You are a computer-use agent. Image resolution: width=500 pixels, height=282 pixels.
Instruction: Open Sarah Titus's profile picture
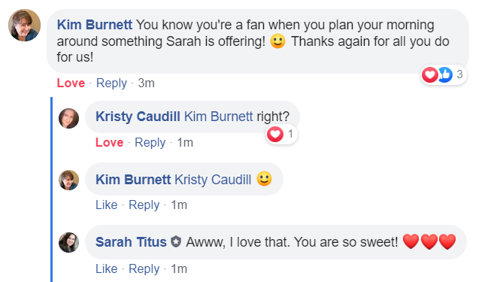(x=68, y=242)
